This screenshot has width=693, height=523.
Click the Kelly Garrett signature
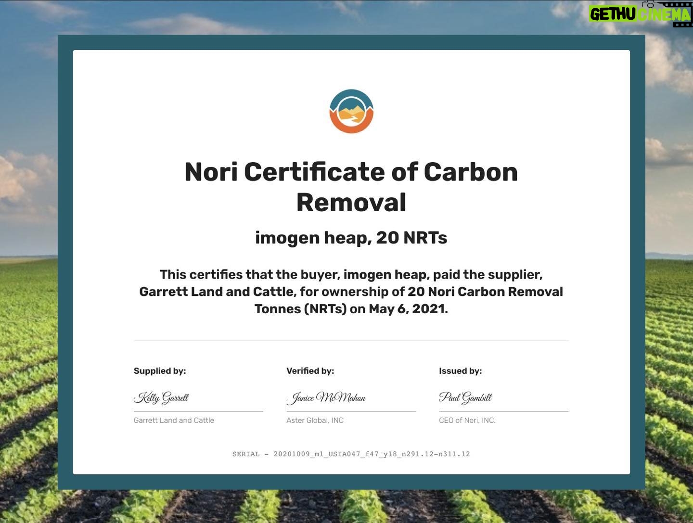point(161,398)
